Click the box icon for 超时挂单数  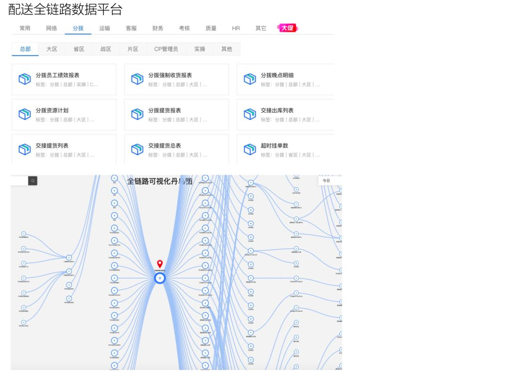click(x=250, y=149)
